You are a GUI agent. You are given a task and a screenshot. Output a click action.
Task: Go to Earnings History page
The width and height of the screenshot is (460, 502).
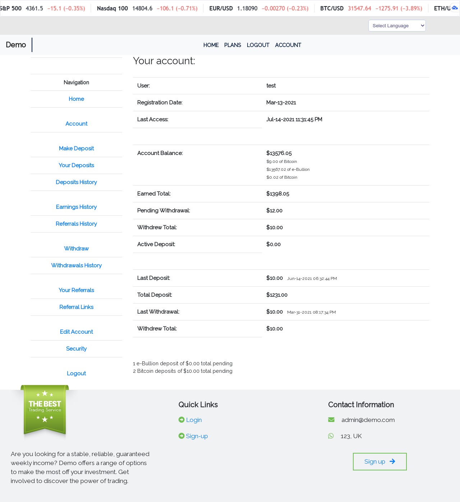click(76, 207)
